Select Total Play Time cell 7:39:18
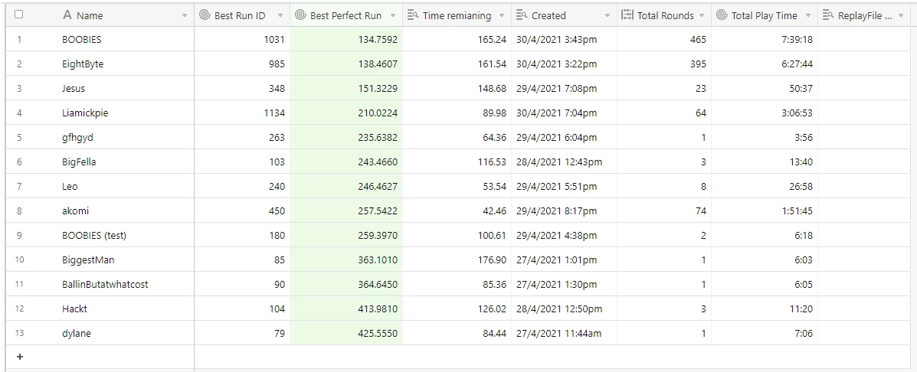Screen dimensions: 917x372 pos(765,39)
